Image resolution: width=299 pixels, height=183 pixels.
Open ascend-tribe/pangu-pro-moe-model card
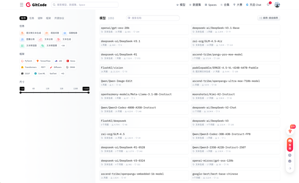[x=235, y=56]
